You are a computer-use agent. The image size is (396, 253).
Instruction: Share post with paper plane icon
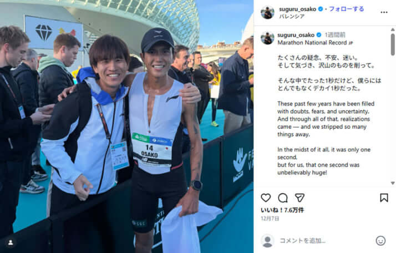299,198
